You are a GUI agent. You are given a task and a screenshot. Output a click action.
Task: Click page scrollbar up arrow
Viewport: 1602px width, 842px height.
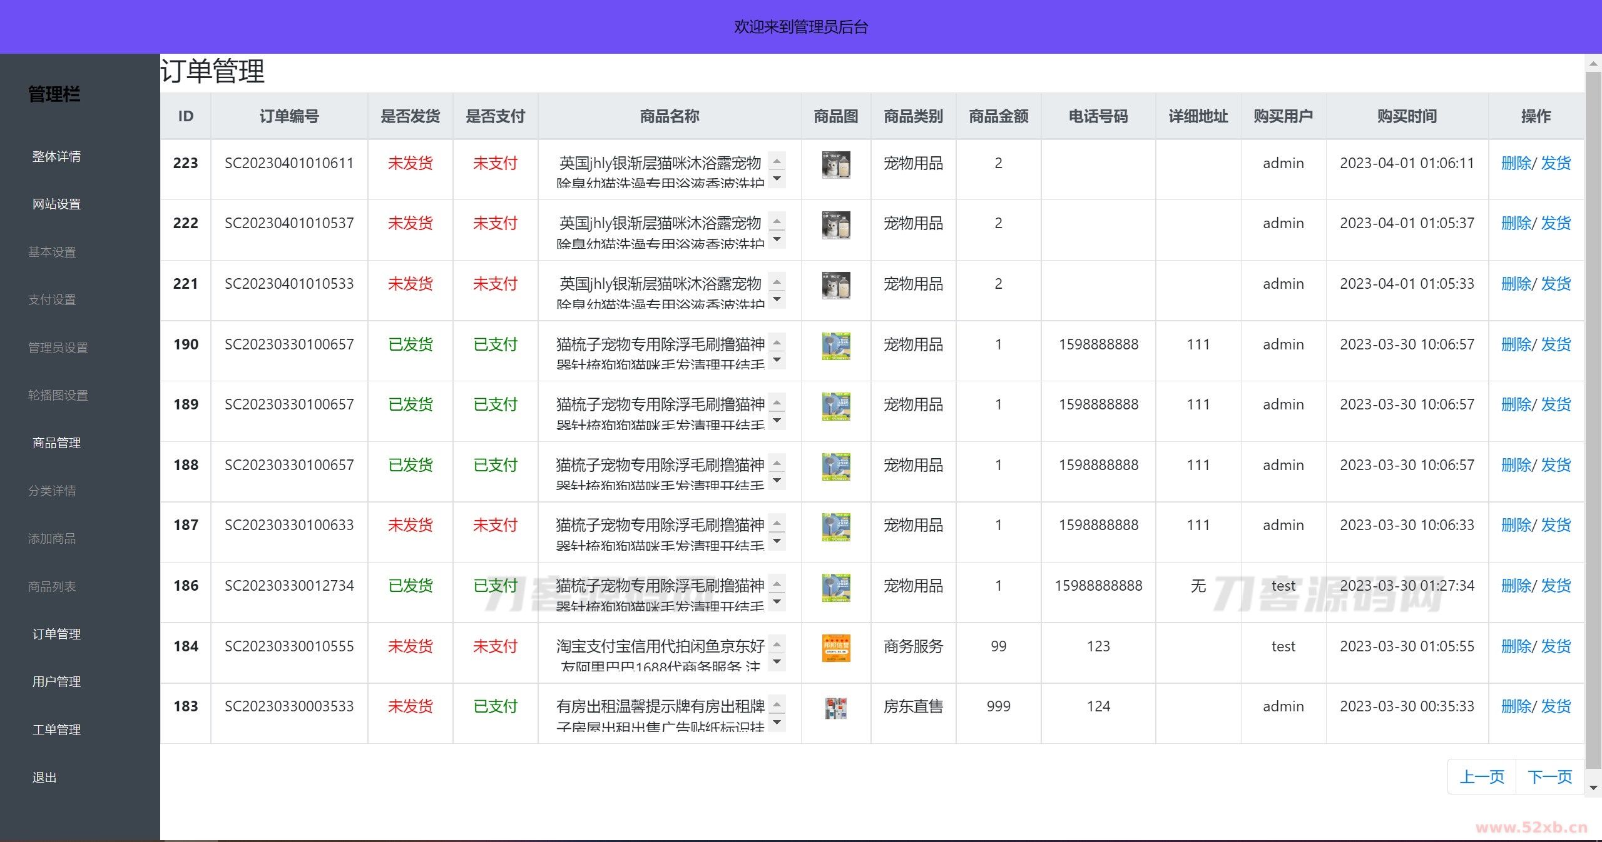1593,64
